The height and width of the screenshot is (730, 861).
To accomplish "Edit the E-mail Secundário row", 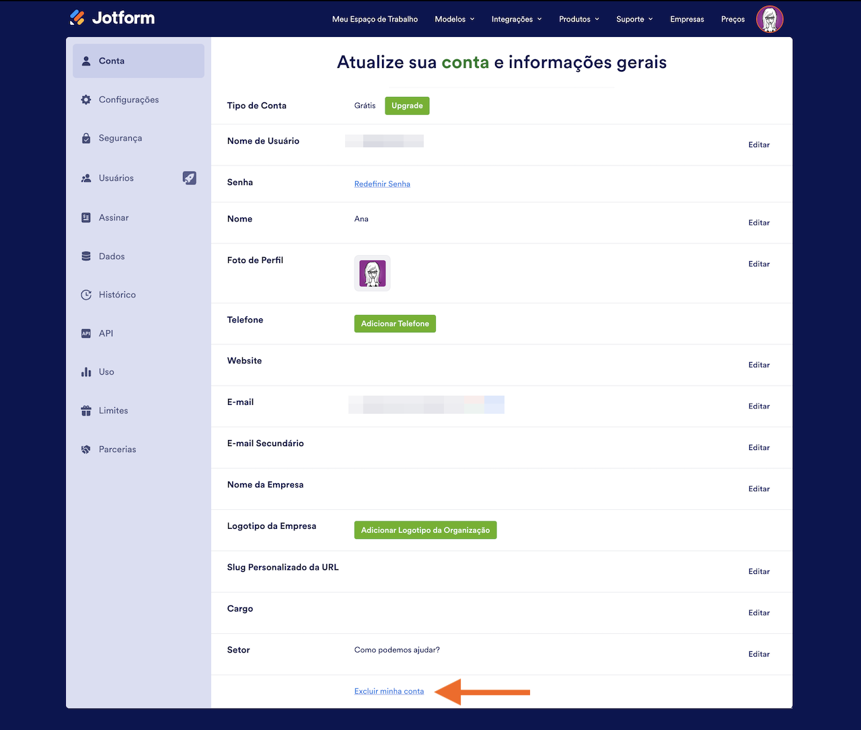I will 759,447.
